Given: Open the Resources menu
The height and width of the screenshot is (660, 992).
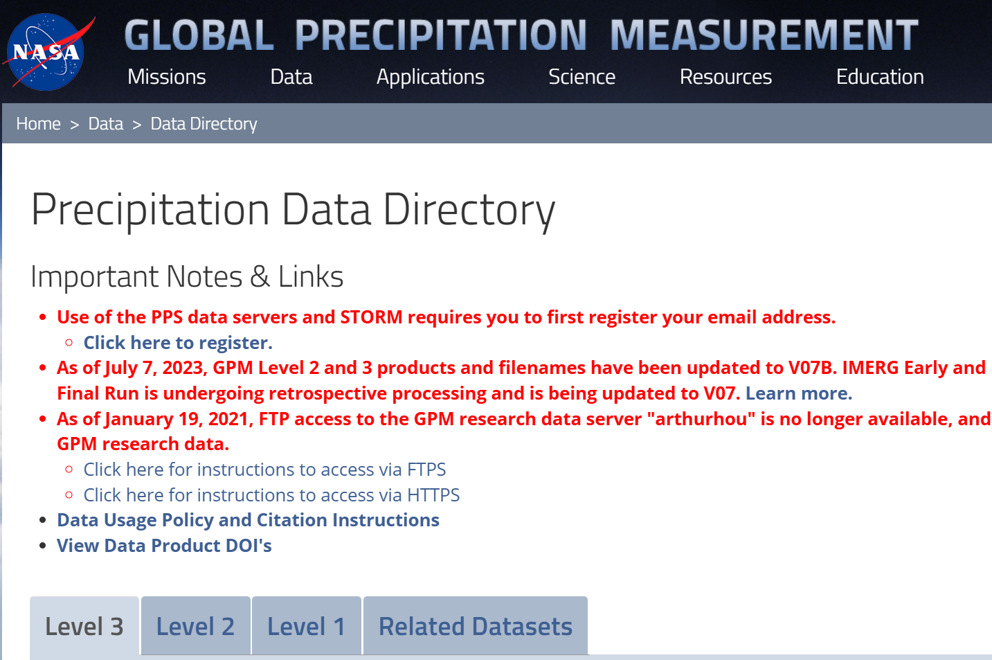Looking at the screenshot, I should pos(725,77).
